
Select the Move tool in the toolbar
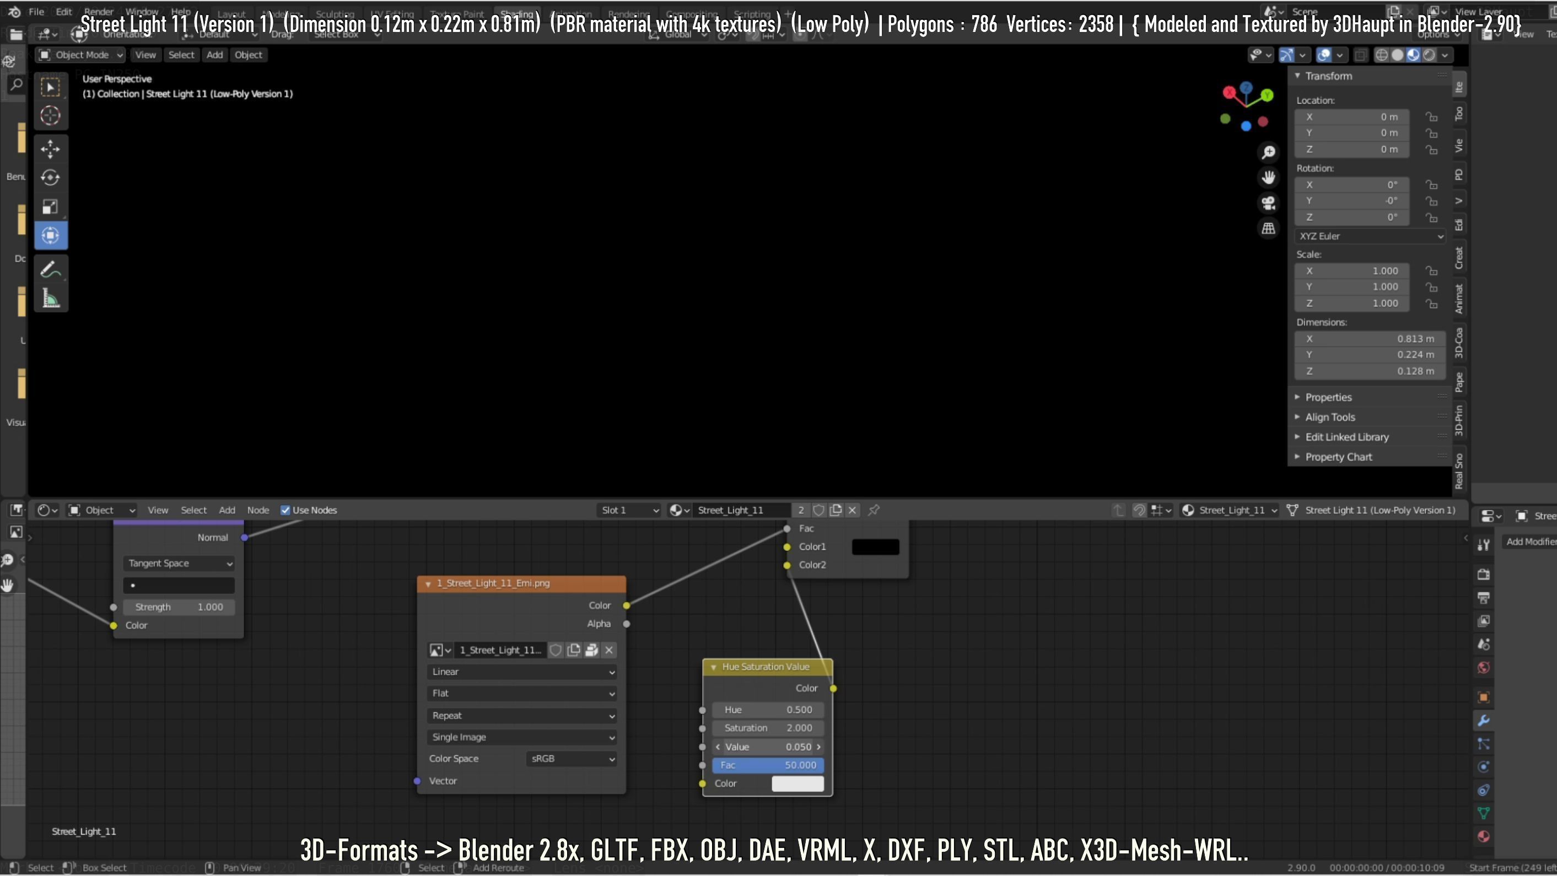50,149
